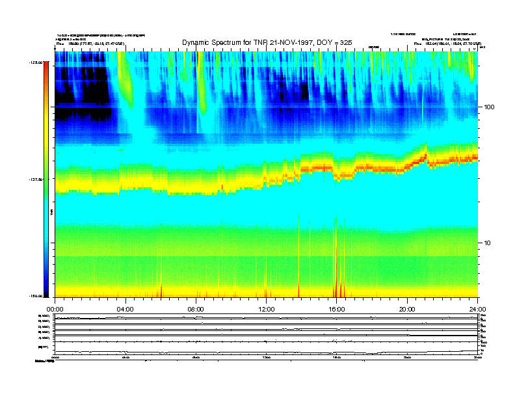Click the 12:00 time axis label
Screen dimensions: 515x398
pos(267,310)
